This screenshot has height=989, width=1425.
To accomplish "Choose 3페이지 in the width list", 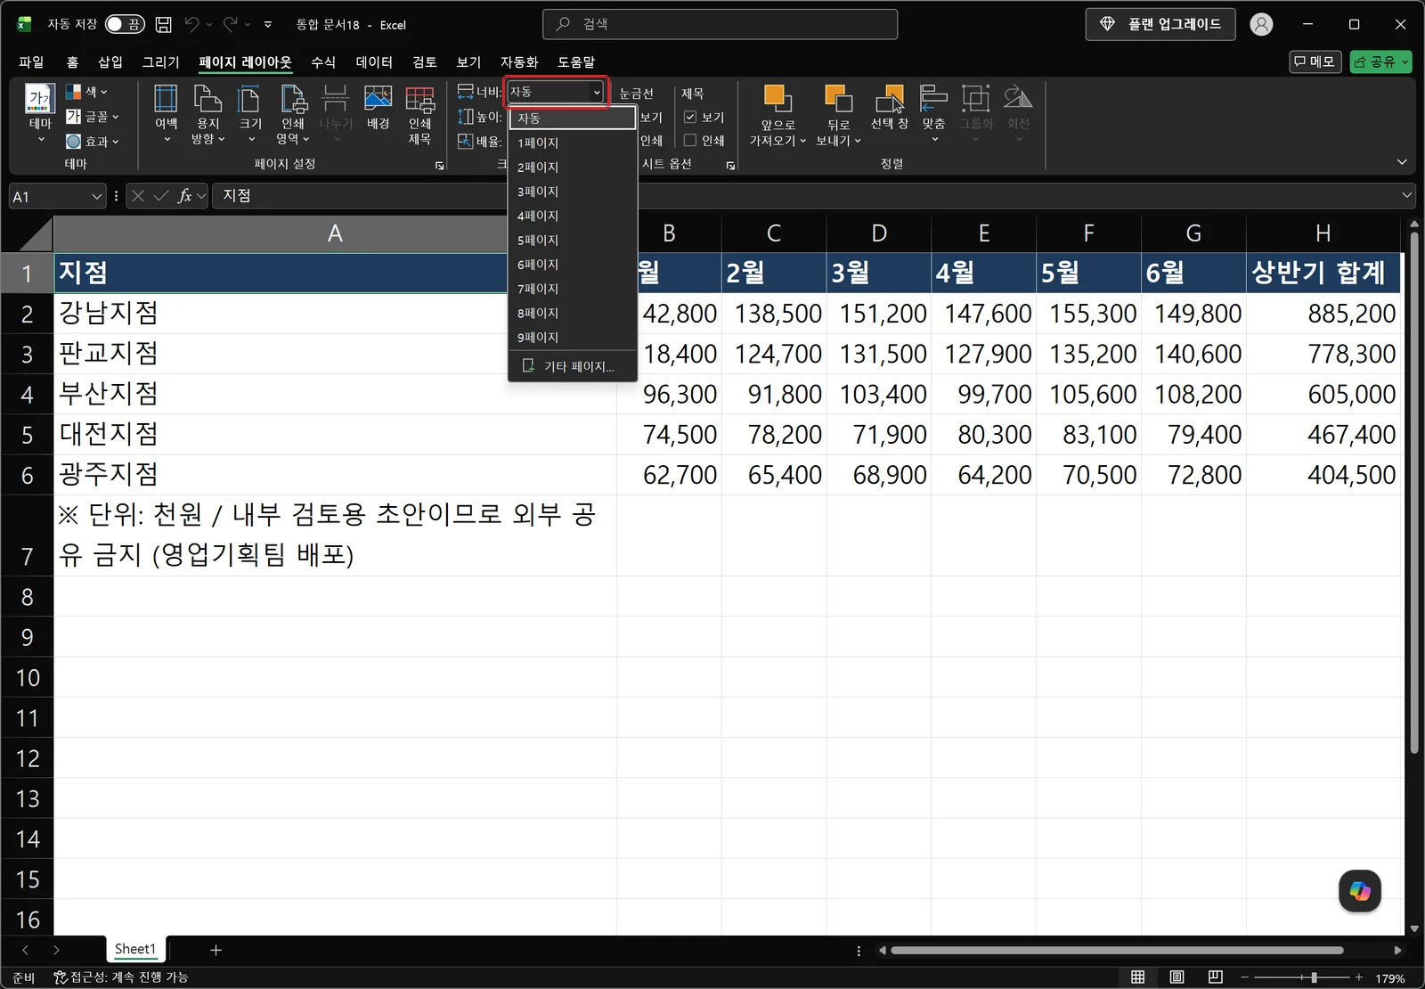I will pyautogui.click(x=573, y=192).
